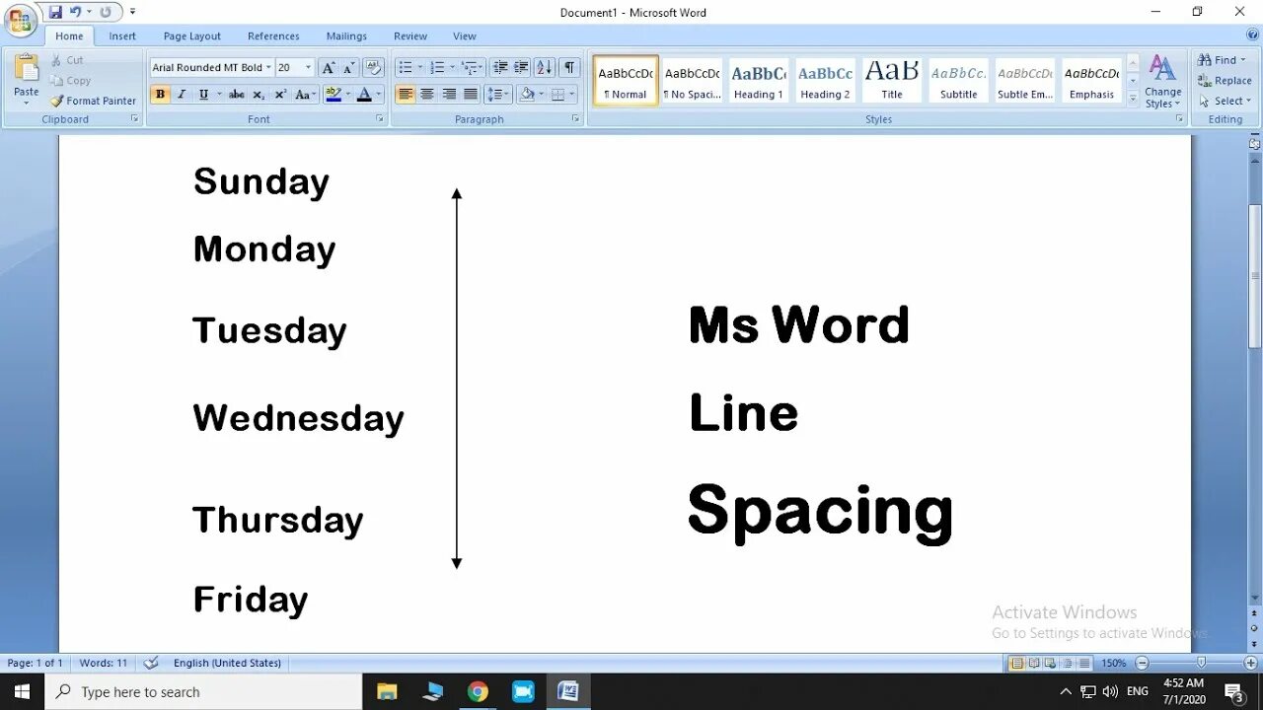The image size is (1263, 710).
Task: Open the Page Layout tab
Action: coord(192,36)
